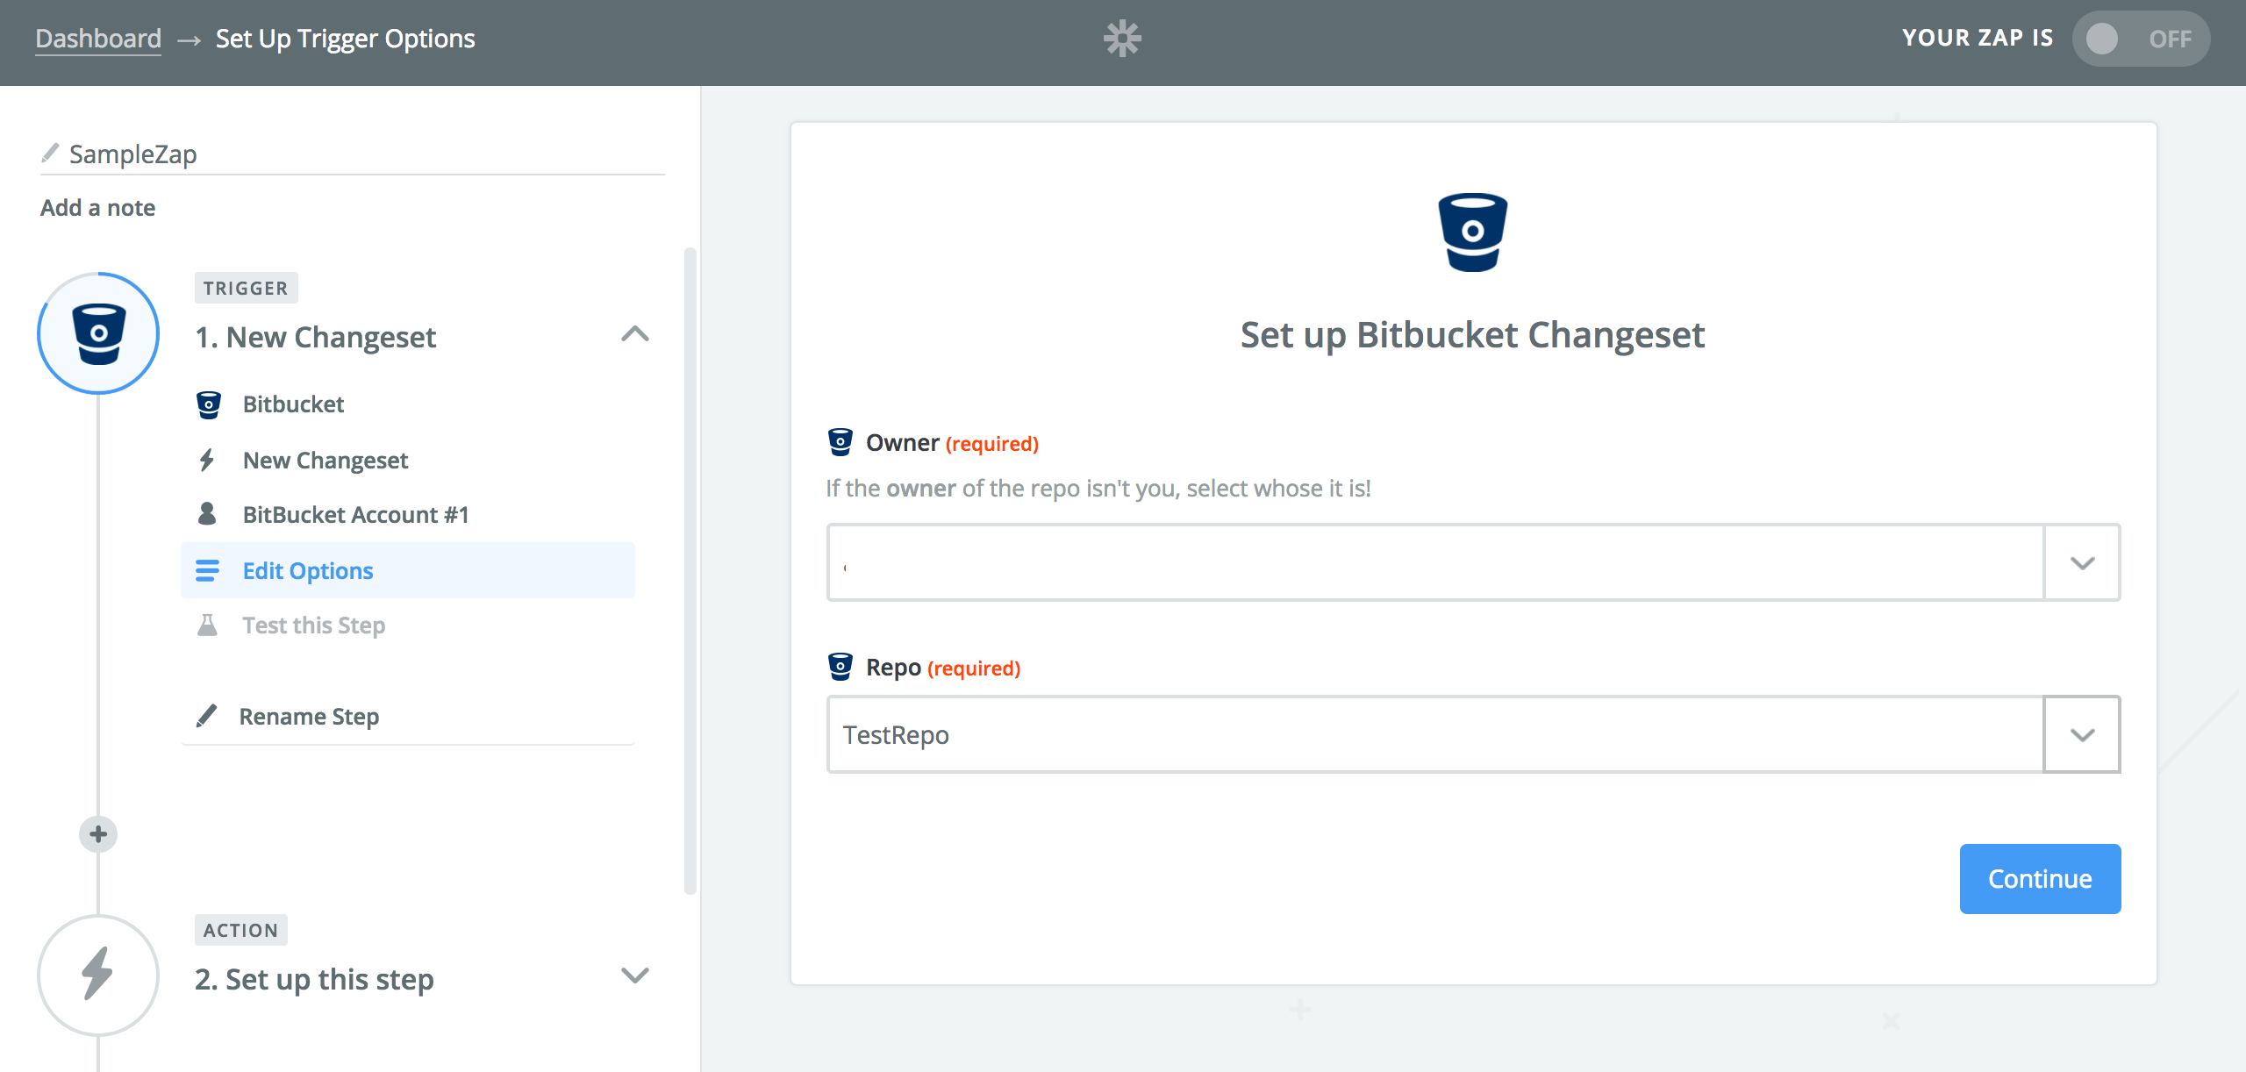Click the Zapier asterisk logo in the header
Viewport: 2246px width, 1072px height.
click(1123, 39)
